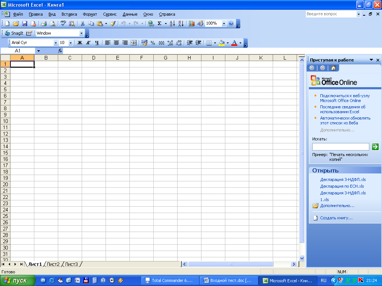Click the Искать search input field
Screen dimensions: 382x286
point(341,147)
